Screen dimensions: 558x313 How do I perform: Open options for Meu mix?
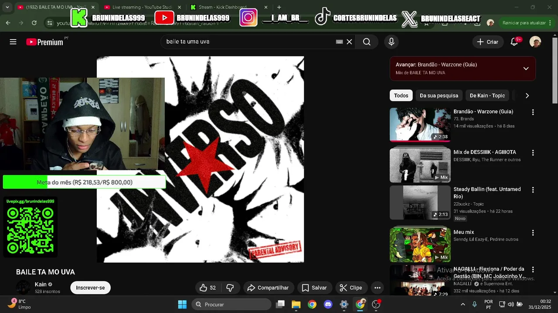coord(533,233)
